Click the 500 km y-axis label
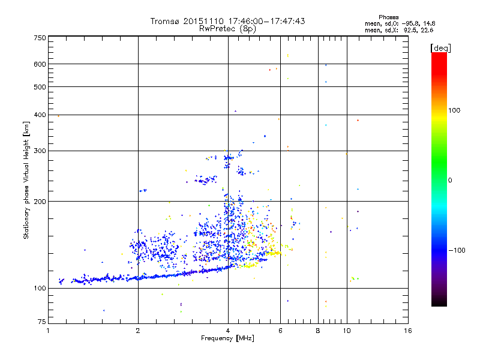The width and height of the screenshot is (480, 360). coord(40,87)
